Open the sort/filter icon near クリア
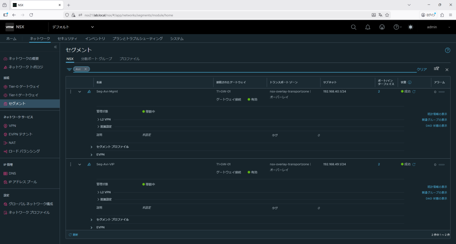This screenshot has height=244, width=456. pyautogui.click(x=436, y=69)
